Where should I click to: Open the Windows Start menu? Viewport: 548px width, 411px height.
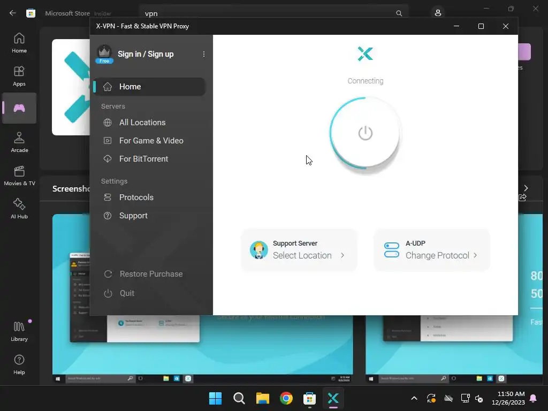click(215, 398)
